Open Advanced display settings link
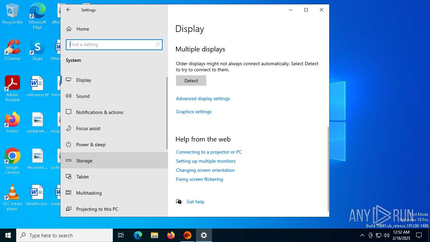430x242 pixels. (203, 98)
